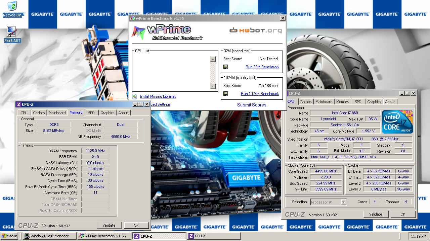Open the About tab in the left CPU-Z window

[x=123, y=113]
